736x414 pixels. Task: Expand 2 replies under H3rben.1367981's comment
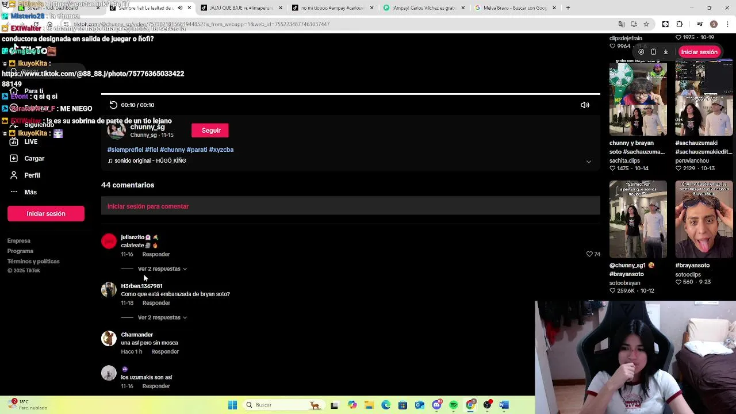click(162, 317)
